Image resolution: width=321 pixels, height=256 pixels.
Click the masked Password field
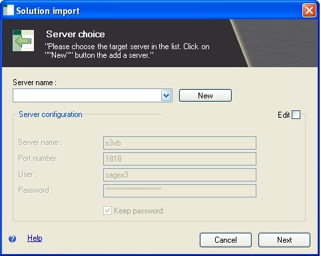[180, 191]
